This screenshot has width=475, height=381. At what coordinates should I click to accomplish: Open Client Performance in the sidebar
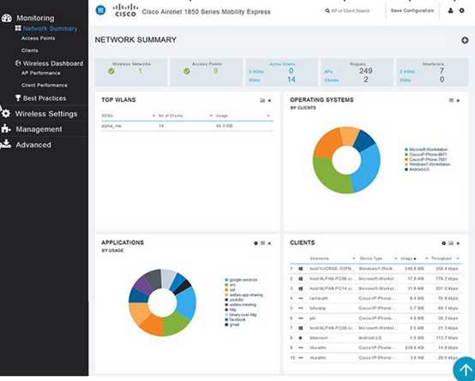(x=45, y=86)
